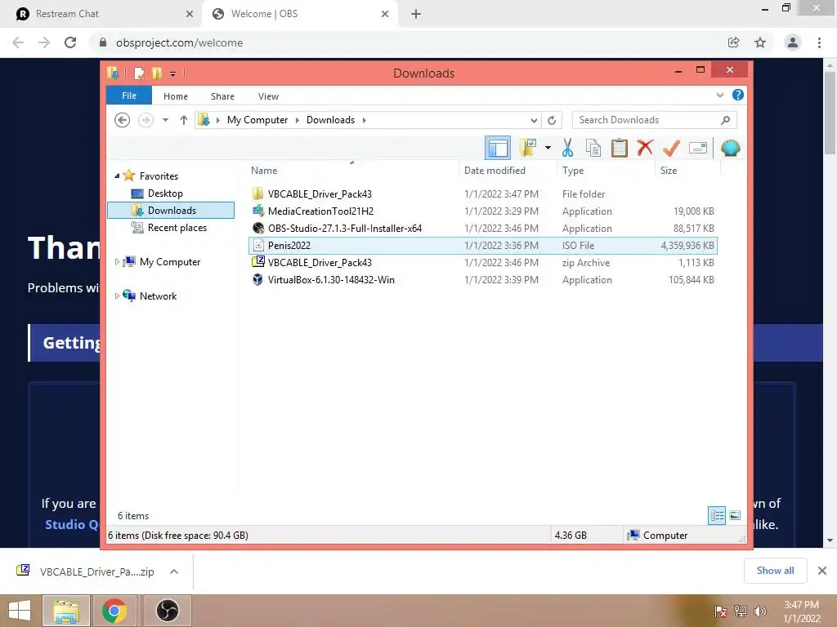Go up one folder level
Viewport: 837px width, 627px height.
(184, 120)
